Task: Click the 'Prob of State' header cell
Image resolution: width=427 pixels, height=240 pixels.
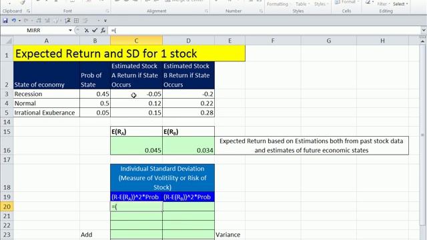Action: pyautogui.click(x=95, y=75)
